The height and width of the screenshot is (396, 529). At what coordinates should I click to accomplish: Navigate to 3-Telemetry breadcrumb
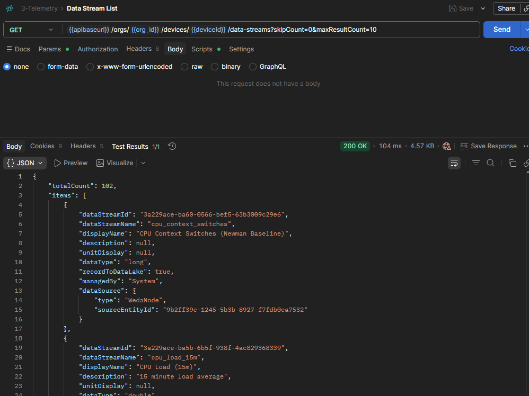[x=39, y=8]
